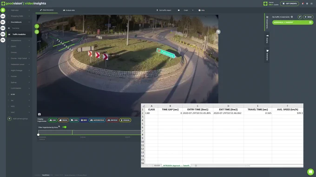Screen dimensions: 316x177
Task: Select the AVG. SPEED (km/h) header cell
Action: click(287, 109)
